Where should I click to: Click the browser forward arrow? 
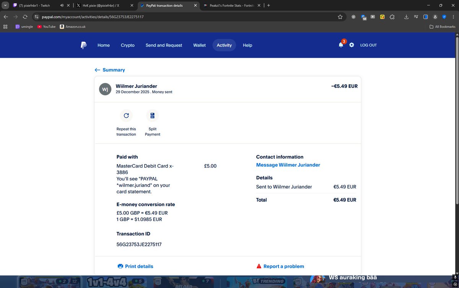point(15,17)
